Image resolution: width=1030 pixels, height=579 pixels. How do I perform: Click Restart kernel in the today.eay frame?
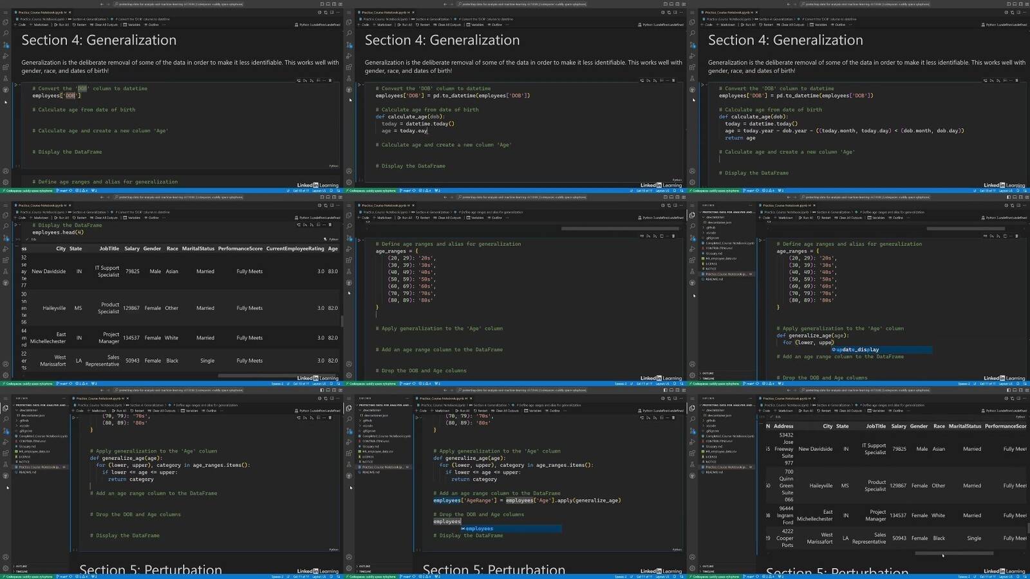click(x=422, y=24)
